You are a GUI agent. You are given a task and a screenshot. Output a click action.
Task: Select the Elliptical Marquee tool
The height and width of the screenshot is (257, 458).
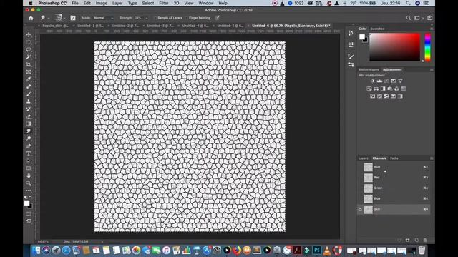click(x=29, y=42)
